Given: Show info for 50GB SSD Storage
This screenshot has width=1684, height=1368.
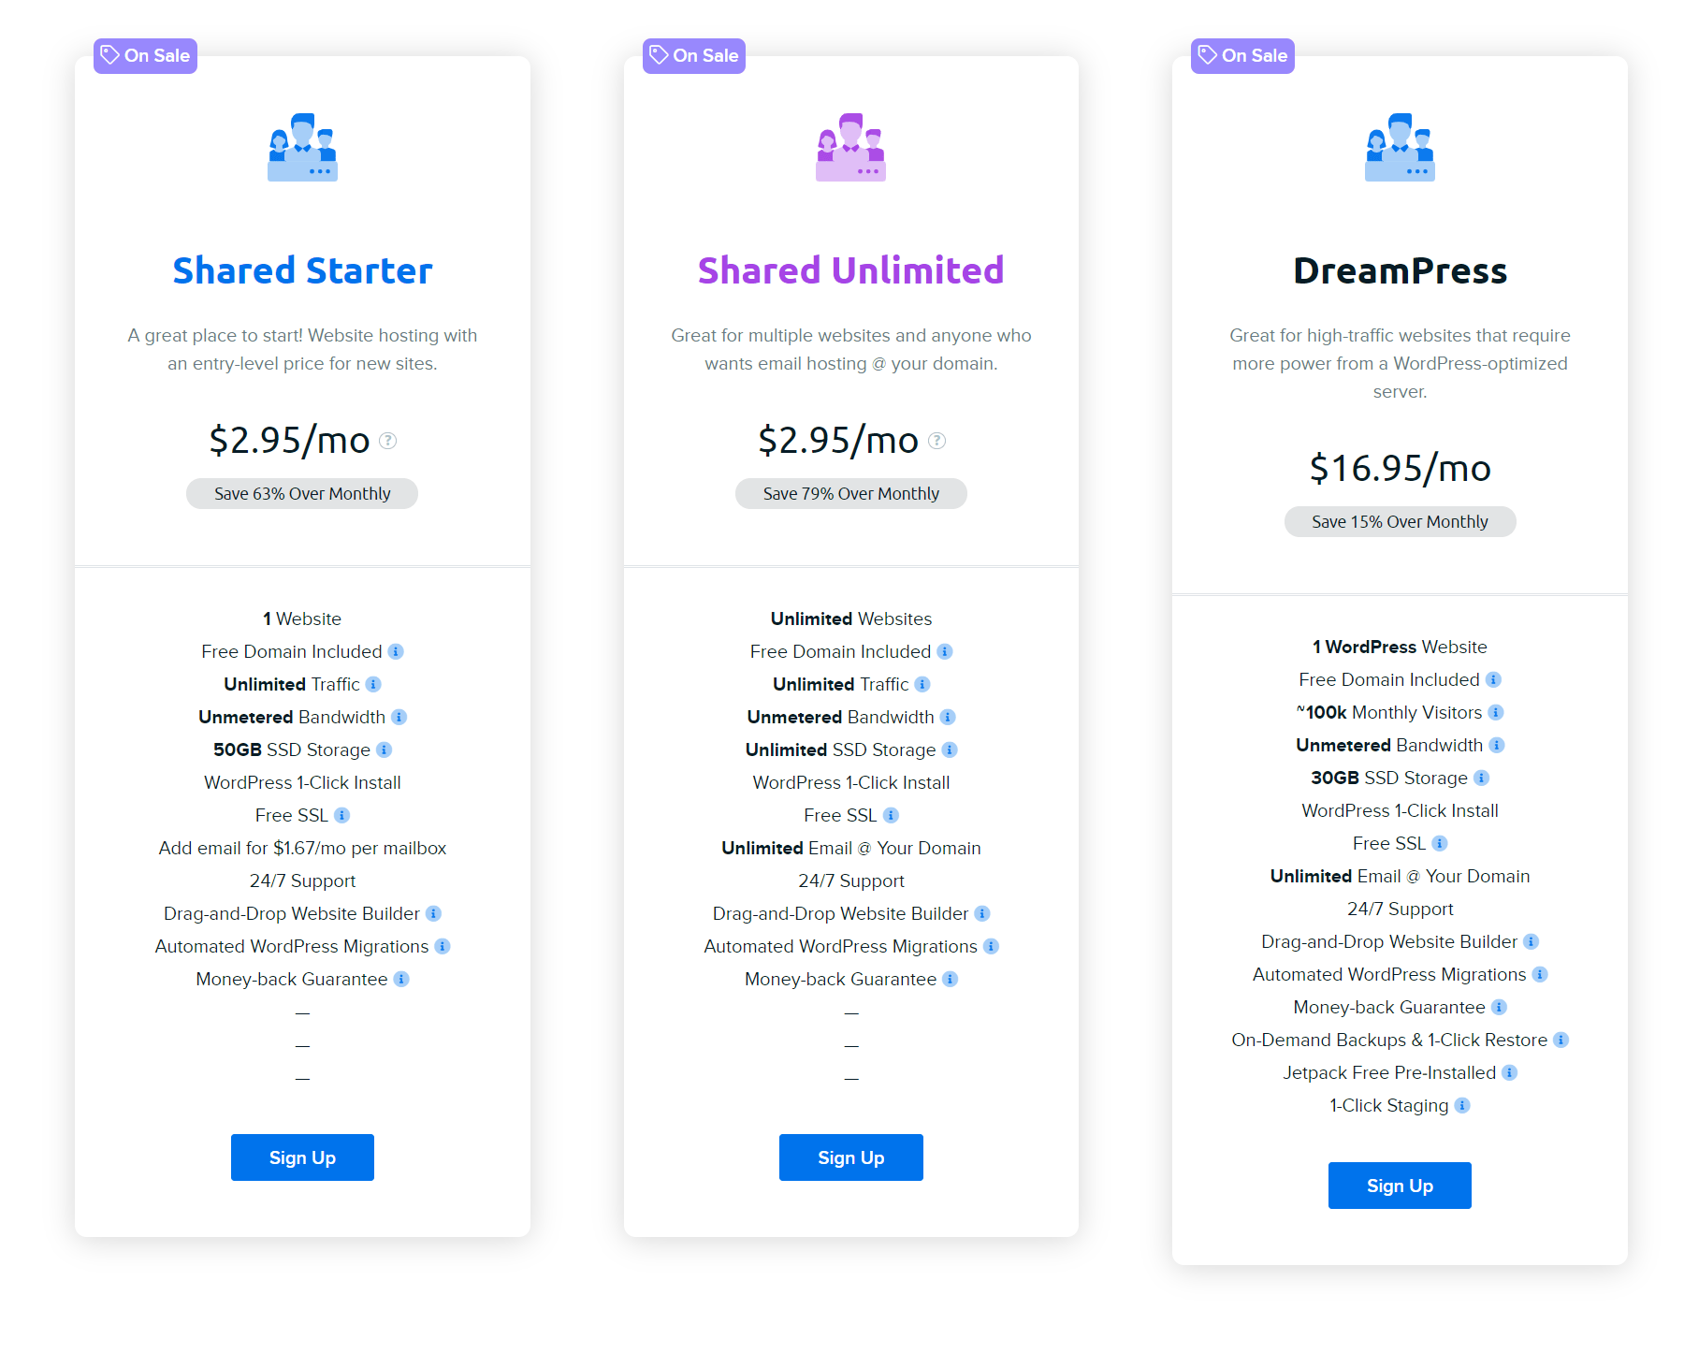Looking at the screenshot, I should [x=385, y=749].
